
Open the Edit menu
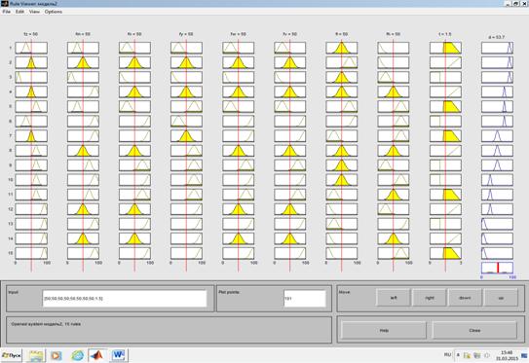[19, 12]
